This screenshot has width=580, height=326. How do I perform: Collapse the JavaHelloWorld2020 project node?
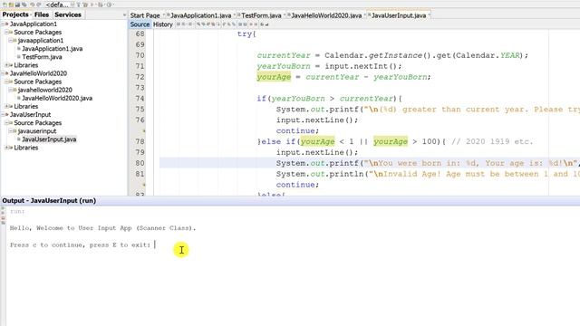pos(3,73)
